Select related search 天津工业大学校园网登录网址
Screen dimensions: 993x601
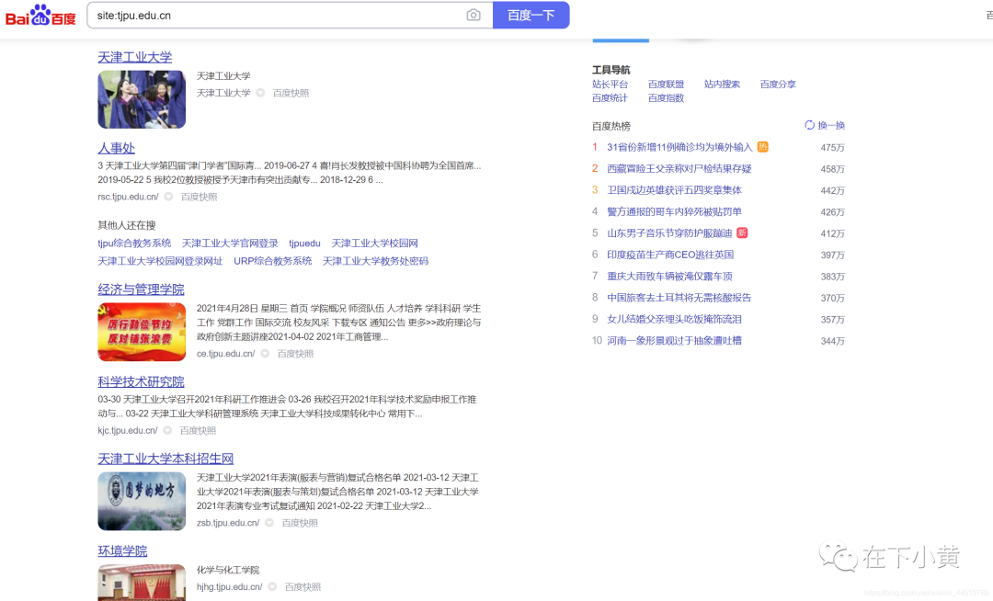coord(160,261)
